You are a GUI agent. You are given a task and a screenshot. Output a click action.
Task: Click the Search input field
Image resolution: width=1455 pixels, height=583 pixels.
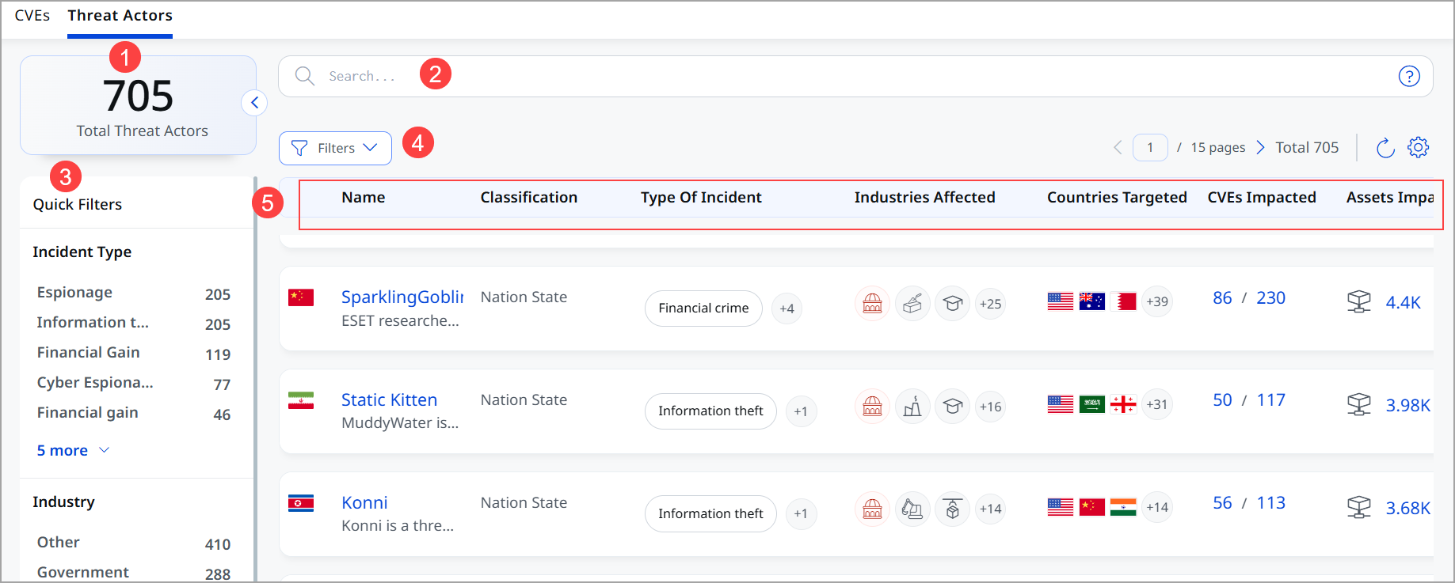(855, 76)
